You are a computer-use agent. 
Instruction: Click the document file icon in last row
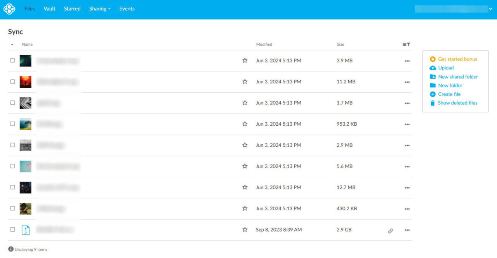(25, 230)
